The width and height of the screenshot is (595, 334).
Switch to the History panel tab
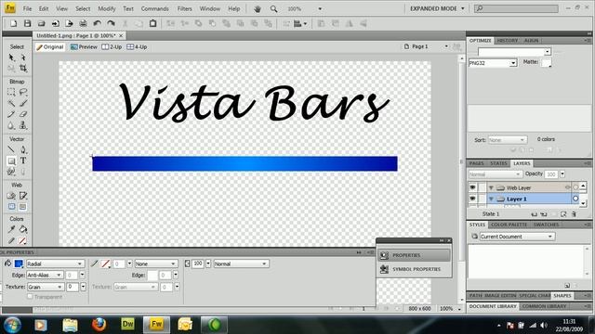508,41
